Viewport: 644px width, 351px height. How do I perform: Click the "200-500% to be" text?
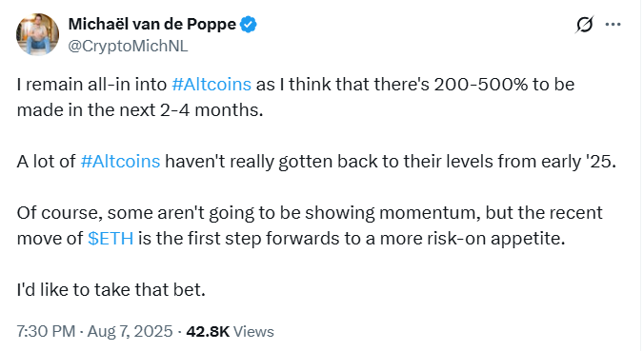[504, 85]
